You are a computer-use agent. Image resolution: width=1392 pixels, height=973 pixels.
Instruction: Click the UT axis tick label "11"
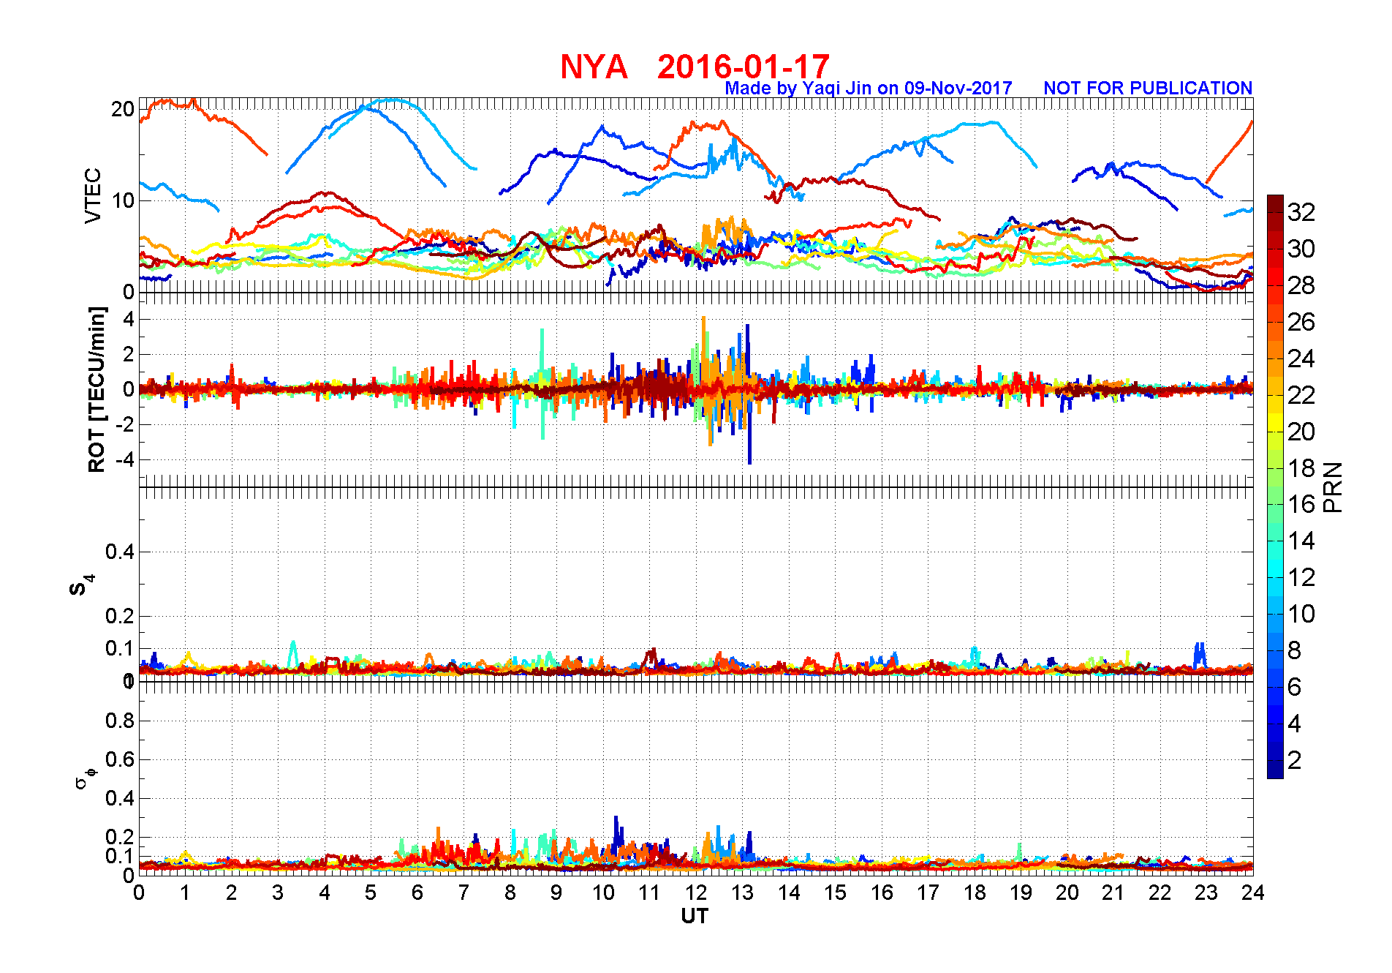(x=649, y=893)
